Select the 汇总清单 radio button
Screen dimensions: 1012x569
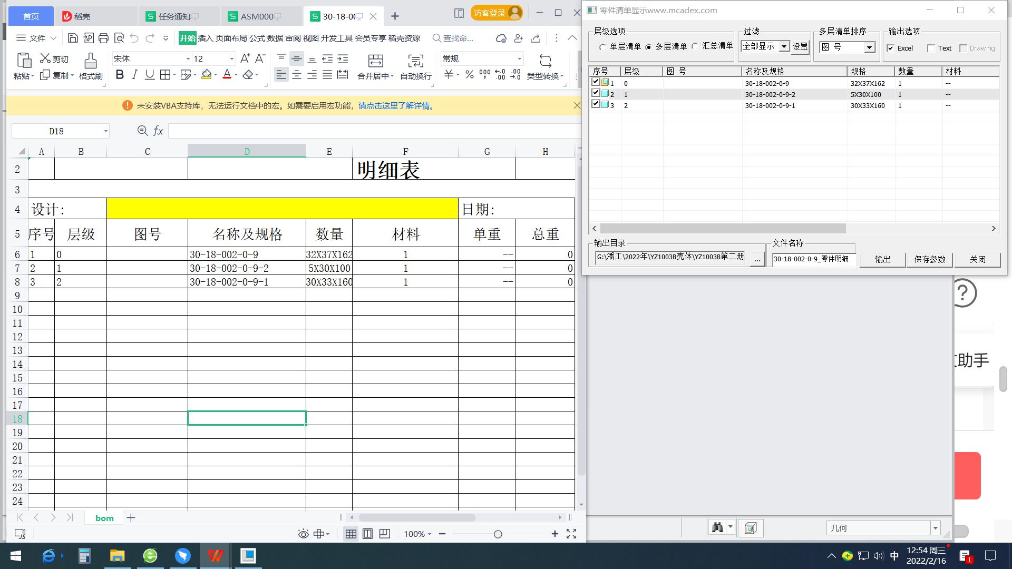coord(695,46)
